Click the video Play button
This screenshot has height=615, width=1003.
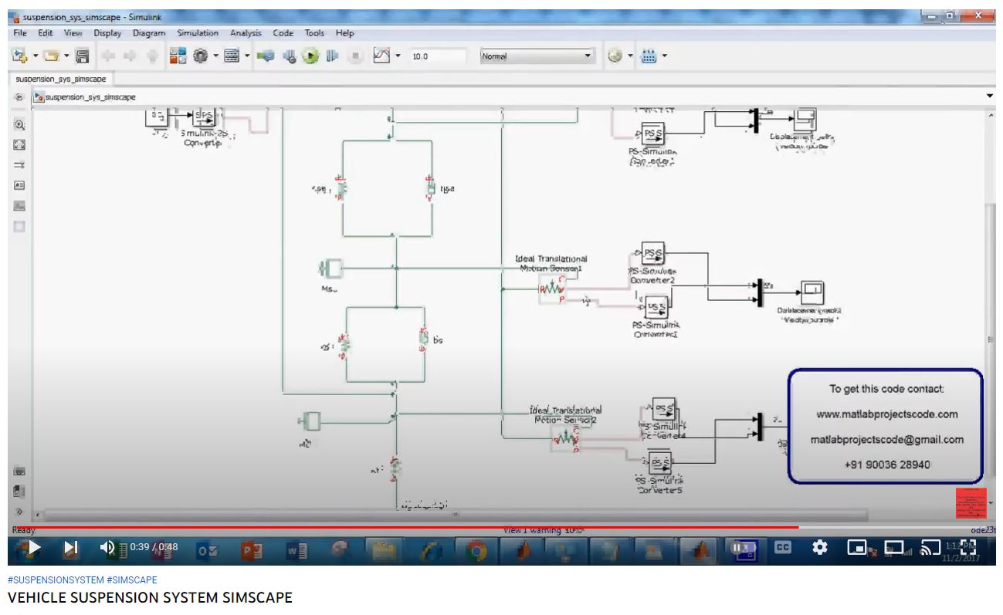click(33, 548)
